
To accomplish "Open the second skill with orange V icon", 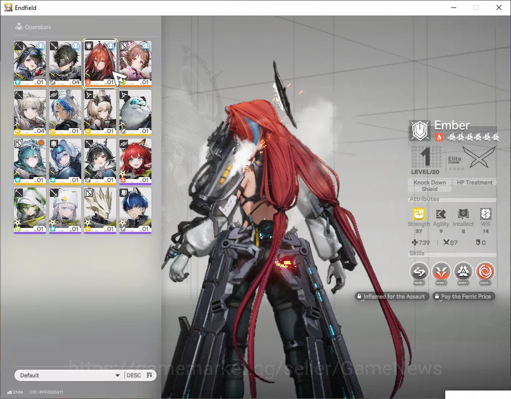I will coord(441,271).
